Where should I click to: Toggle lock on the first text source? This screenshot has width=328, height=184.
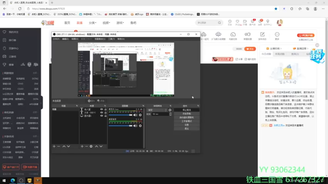click(x=105, y=109)
